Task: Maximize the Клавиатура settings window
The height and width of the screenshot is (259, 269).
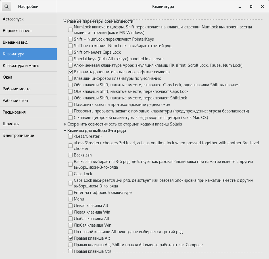Action: click(251, 7)
